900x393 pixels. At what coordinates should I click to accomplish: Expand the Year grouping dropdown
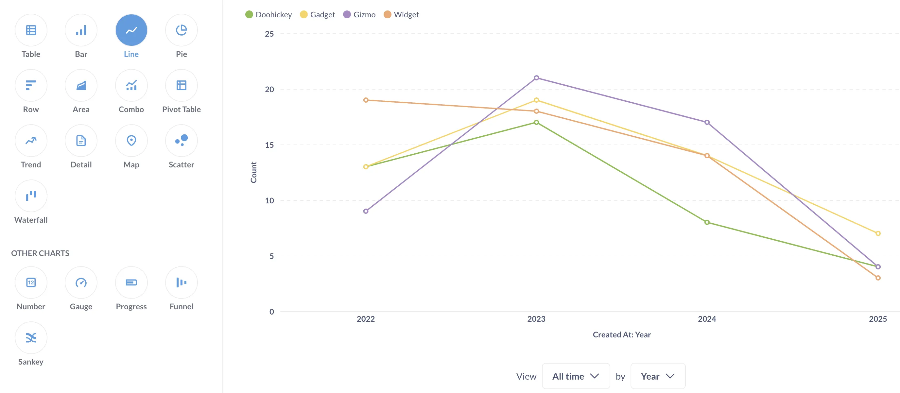point(658,376)
